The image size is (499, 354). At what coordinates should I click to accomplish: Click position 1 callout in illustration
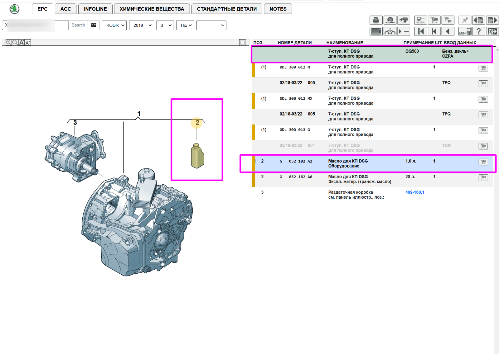click(139, 114)
